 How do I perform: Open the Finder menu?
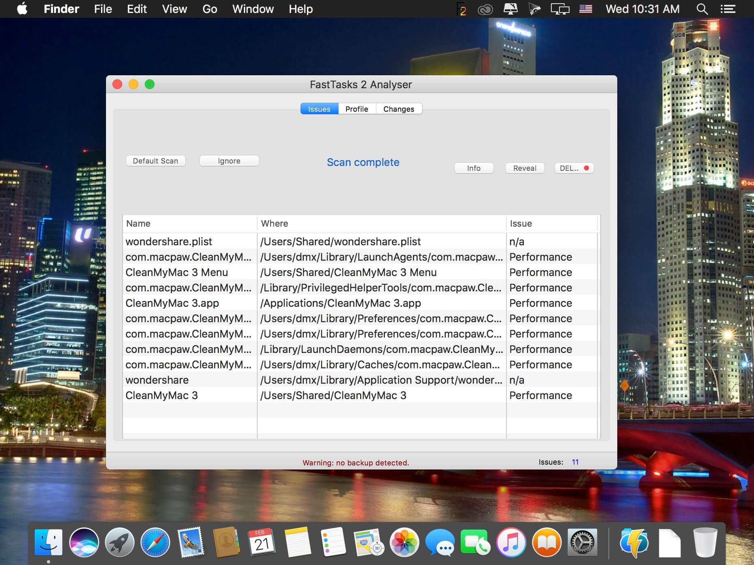pyautogui.click(x=61, y=9)
